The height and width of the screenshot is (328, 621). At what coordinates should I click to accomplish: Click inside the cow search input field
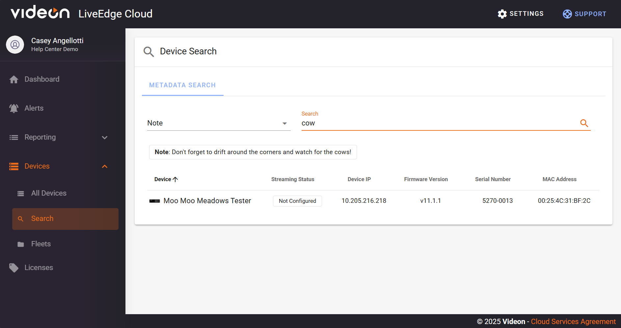tap(395, 123)
